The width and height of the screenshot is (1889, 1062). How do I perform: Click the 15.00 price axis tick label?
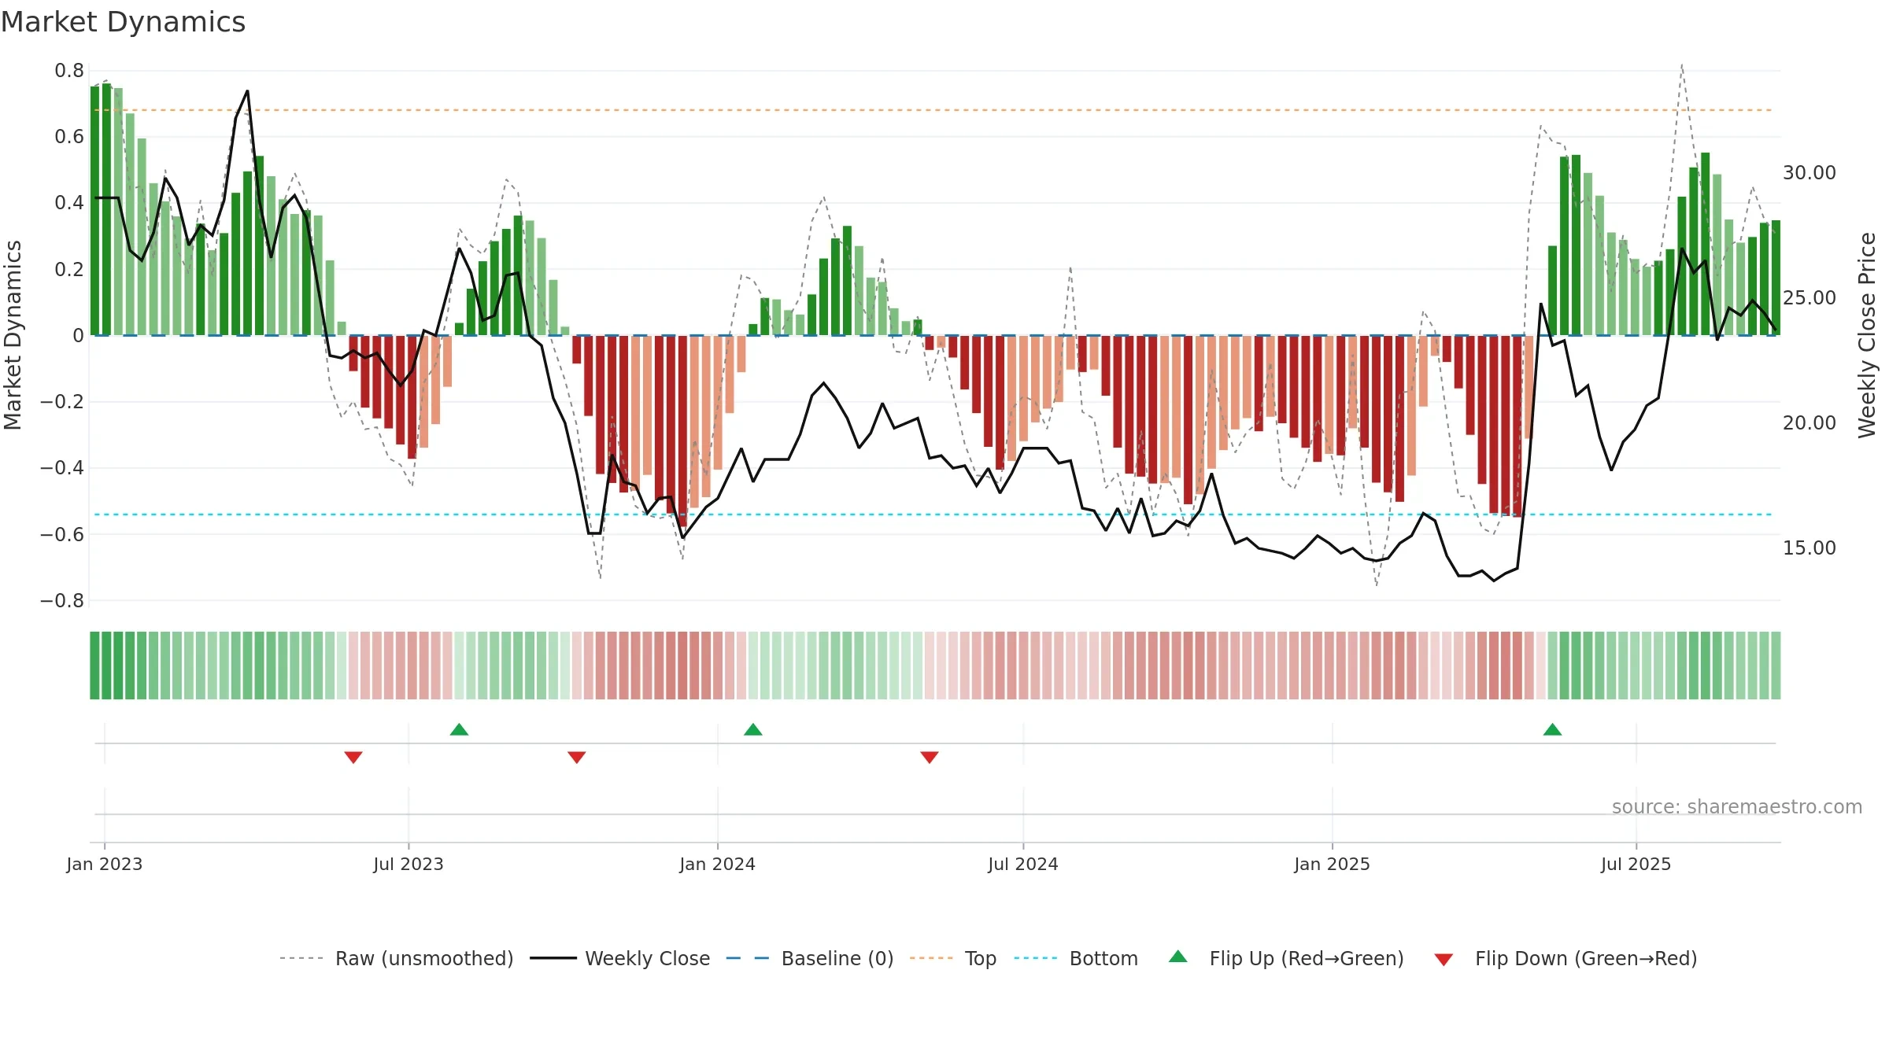tap(1810, 548)
